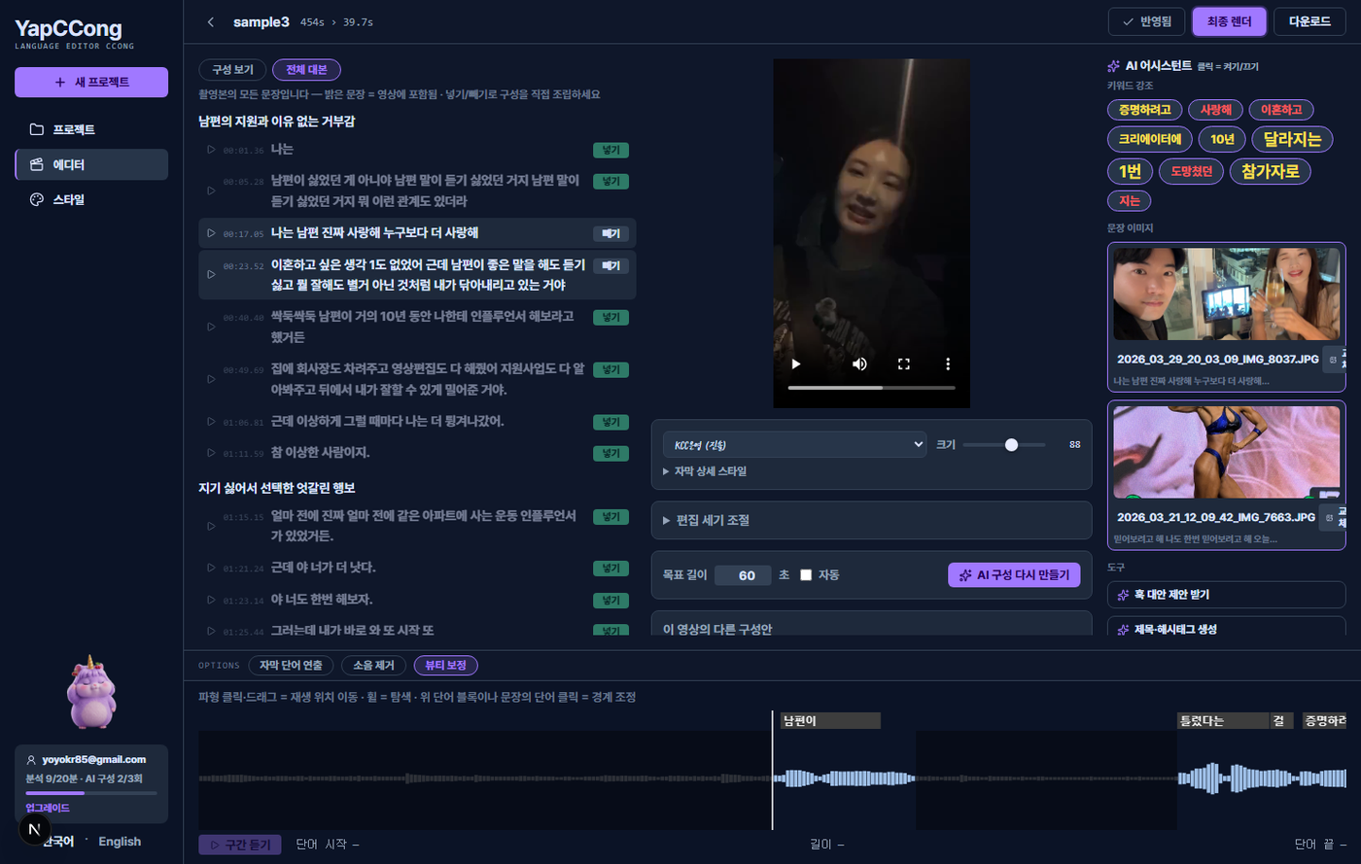Viewport: 1361px width, 864px height.
Task: Click the 남편이 word block on timeline
Action: tap(830, 721)
